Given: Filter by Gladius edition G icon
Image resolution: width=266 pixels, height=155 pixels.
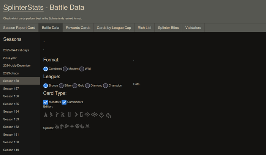Looking at the screenshot, I should click(x=81, y=115).
